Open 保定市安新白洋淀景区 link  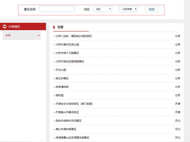[69, 121]
